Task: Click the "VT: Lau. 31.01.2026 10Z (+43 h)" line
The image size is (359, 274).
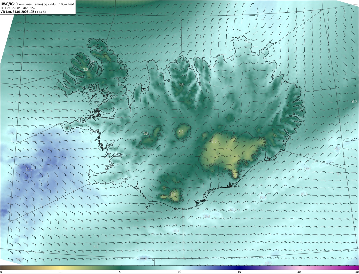Action: click(x=23, y=12)
